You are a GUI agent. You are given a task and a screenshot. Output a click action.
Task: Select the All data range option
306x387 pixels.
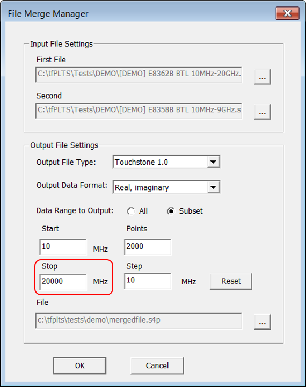coord(131,211)
